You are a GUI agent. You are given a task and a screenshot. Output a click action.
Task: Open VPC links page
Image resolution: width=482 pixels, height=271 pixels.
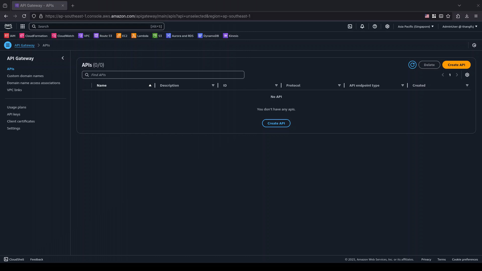[14, 90]
